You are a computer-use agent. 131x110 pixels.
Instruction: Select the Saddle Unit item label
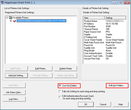point(89,48)
